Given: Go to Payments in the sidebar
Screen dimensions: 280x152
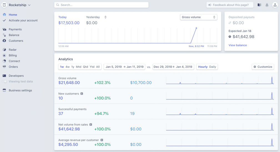Looking at the screenshot, I should tap(15, 29).
